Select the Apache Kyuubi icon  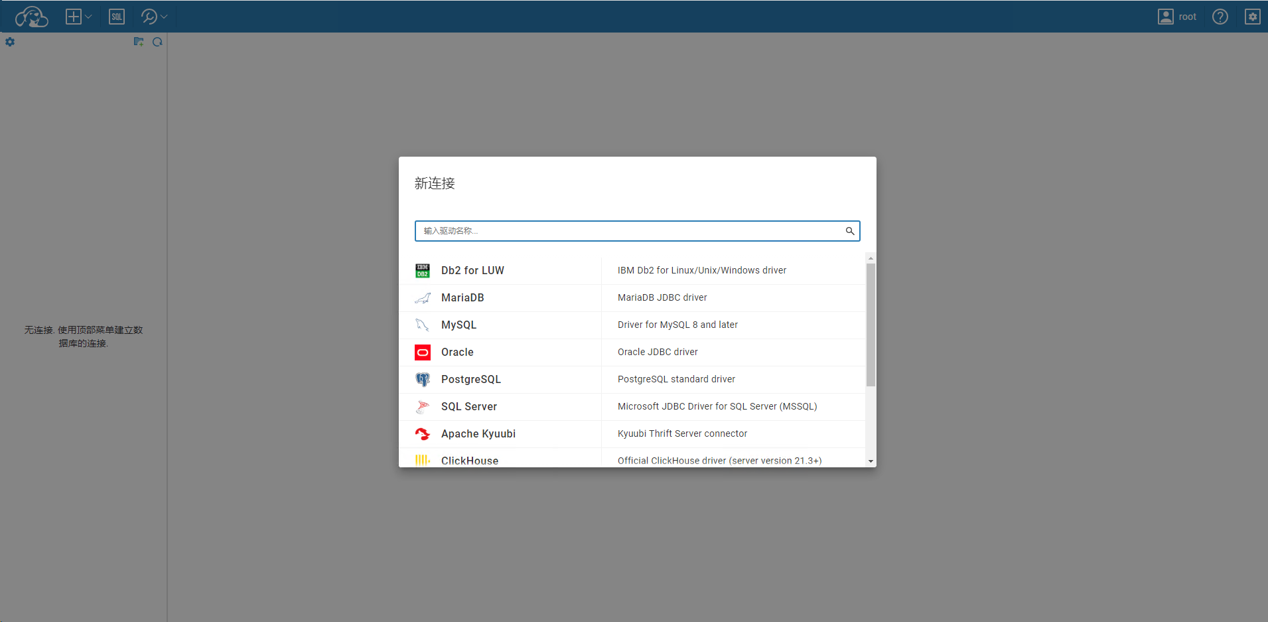pyautogui.click(x=423, y=433)
